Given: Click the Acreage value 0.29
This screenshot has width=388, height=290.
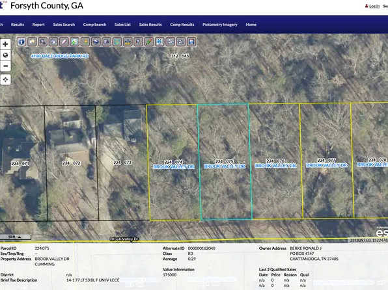Looking at the screenshot, I should click(x=192, y=259).
